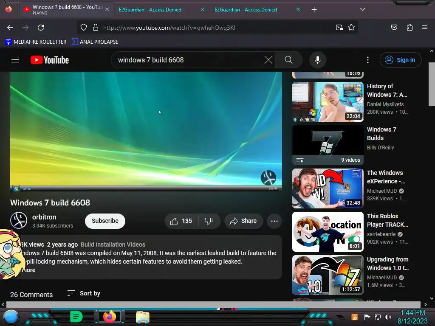Viewport: 435px width, 326px height.
Task: Open Sort by comments menu
Action: [x=84, y=293]
